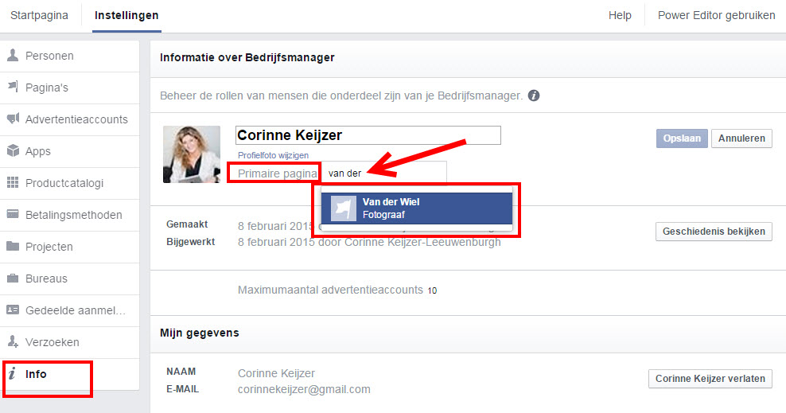The height and width of the screenshot is (413, 786).
Task: Click the Info 'i' icon in sidebar
Action: (x=12, y=373)
